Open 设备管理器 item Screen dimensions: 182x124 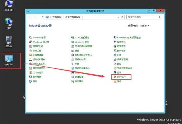121,60
